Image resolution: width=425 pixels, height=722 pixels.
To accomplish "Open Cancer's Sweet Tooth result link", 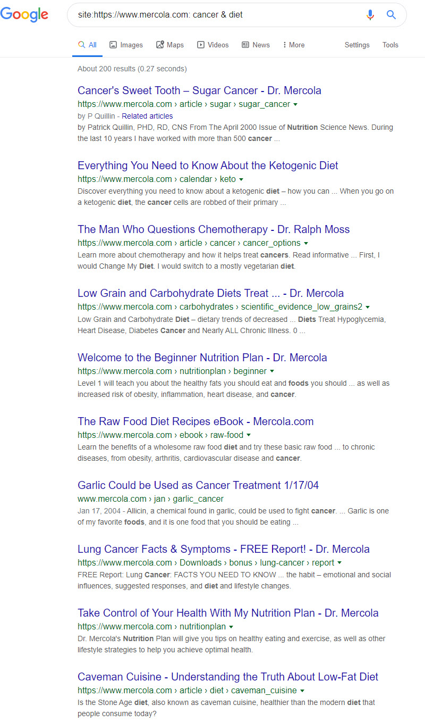I will click(x=199, y=90).
